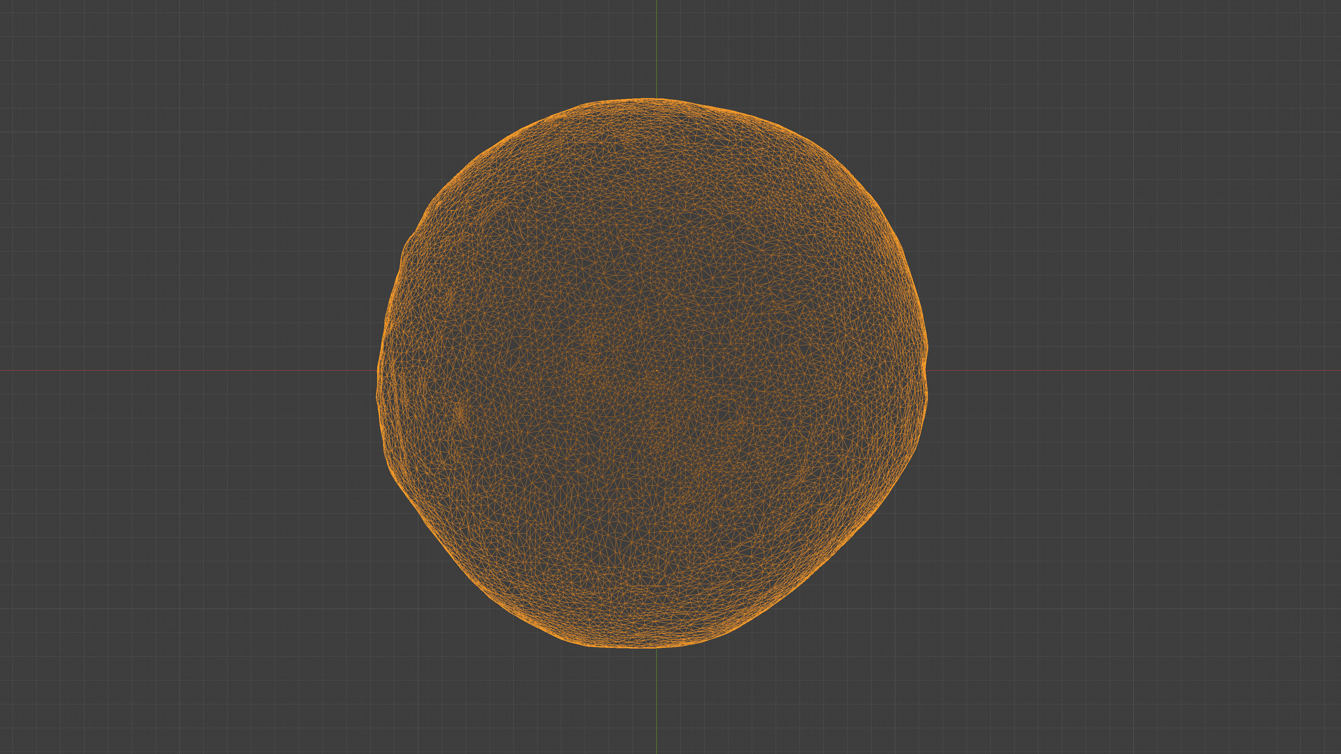Screen dimensions: 1341x754
Task: Click the red X axis line left of mesh
Action: pyautogui.click(x=188, y=370)
